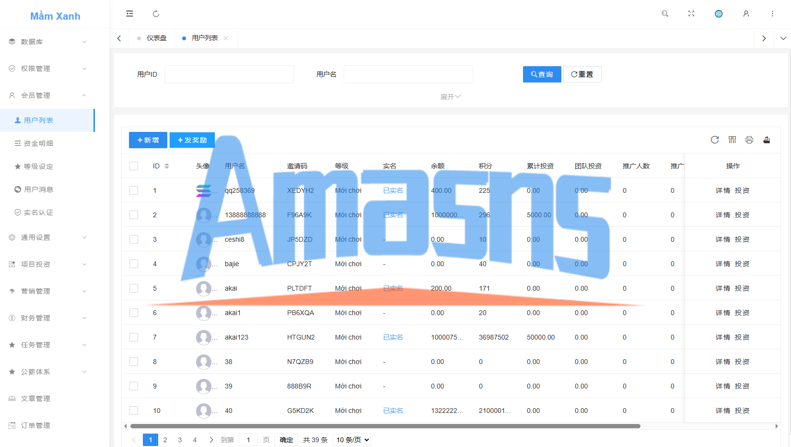Screen dimensions: 791x447
Task: Open the more options vertical dots menu
Action: pyautogui.click(x=772, y=14)
